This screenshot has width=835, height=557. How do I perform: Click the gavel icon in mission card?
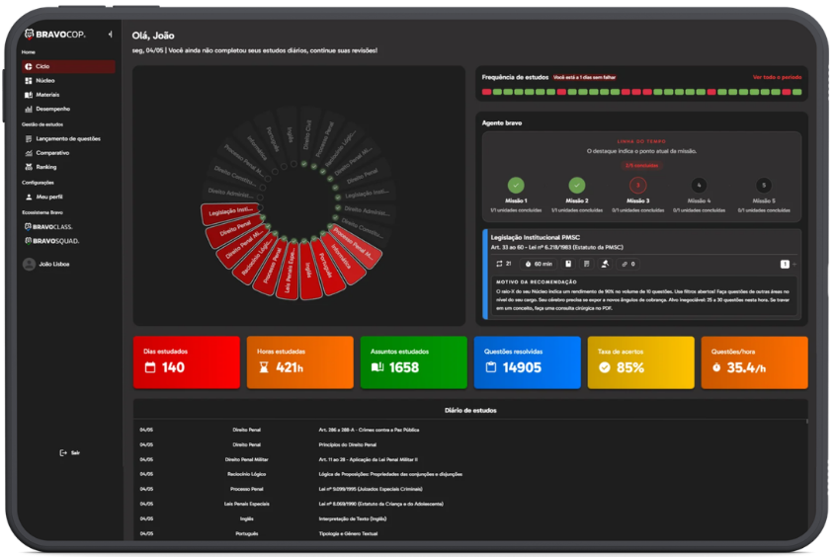[605, 264]
